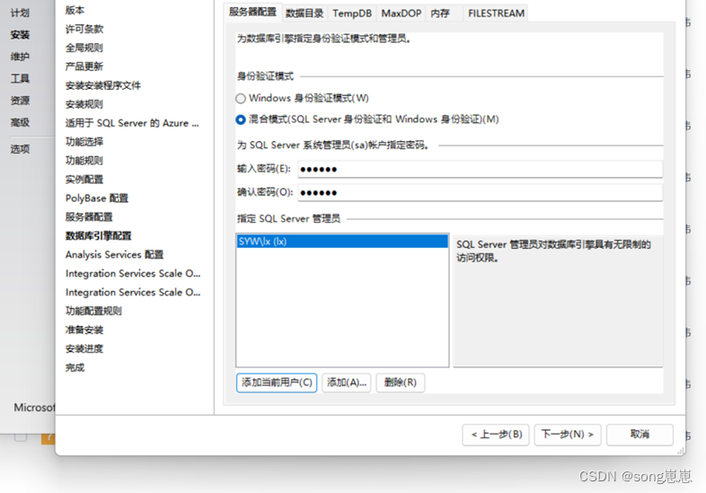Image resolution: width=706 pixels, height=493 pixels.
Task: Select 高级 in background window sidebar
Action: [x=20, y=122]
